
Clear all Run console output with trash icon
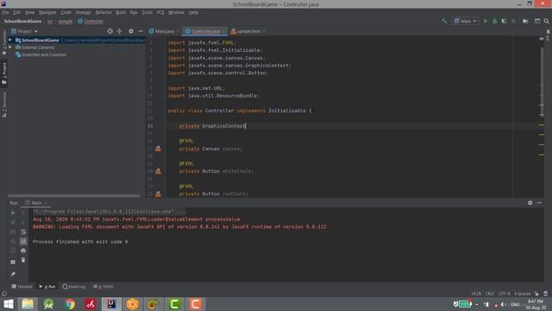point(23,260)
